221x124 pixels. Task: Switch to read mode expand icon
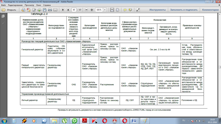pos(138,10)
